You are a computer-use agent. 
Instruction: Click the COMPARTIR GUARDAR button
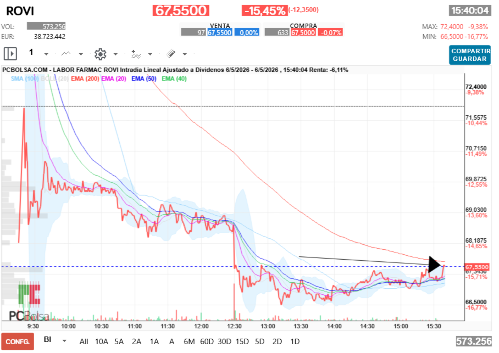pyautogui.click(x=470, y=55)
